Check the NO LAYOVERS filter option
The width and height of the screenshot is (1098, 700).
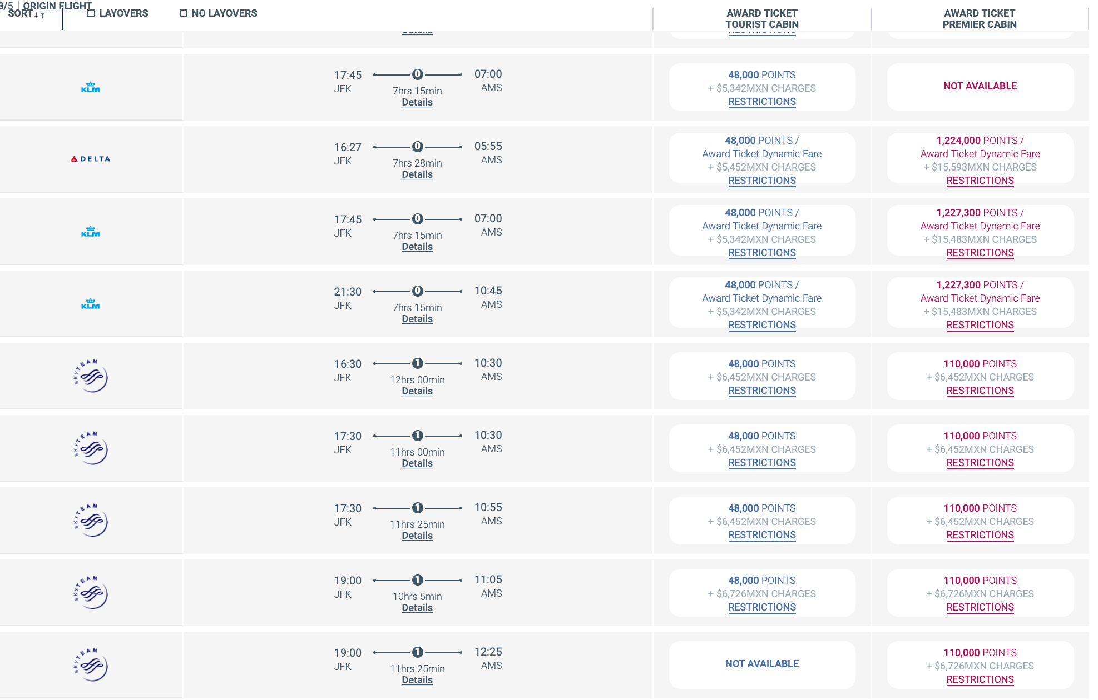click(182, 13)
